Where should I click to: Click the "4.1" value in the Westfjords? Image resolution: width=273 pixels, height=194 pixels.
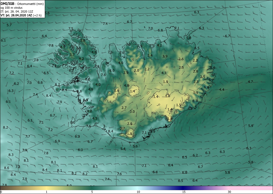point(63,47)
